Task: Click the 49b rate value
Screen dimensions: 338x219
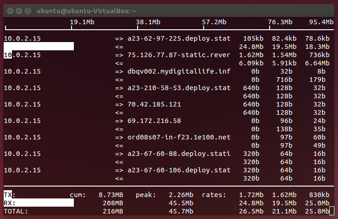Action: [319, 145]
